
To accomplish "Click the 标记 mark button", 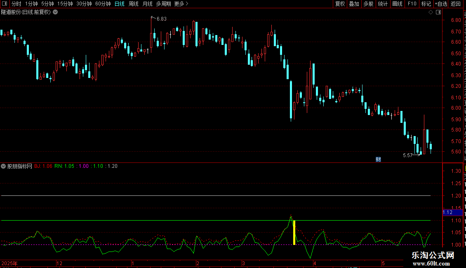I will point(426,4).
